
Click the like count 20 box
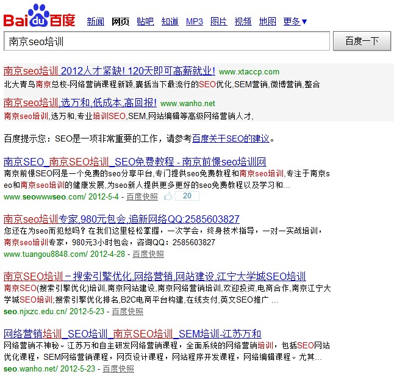point(187,196)
